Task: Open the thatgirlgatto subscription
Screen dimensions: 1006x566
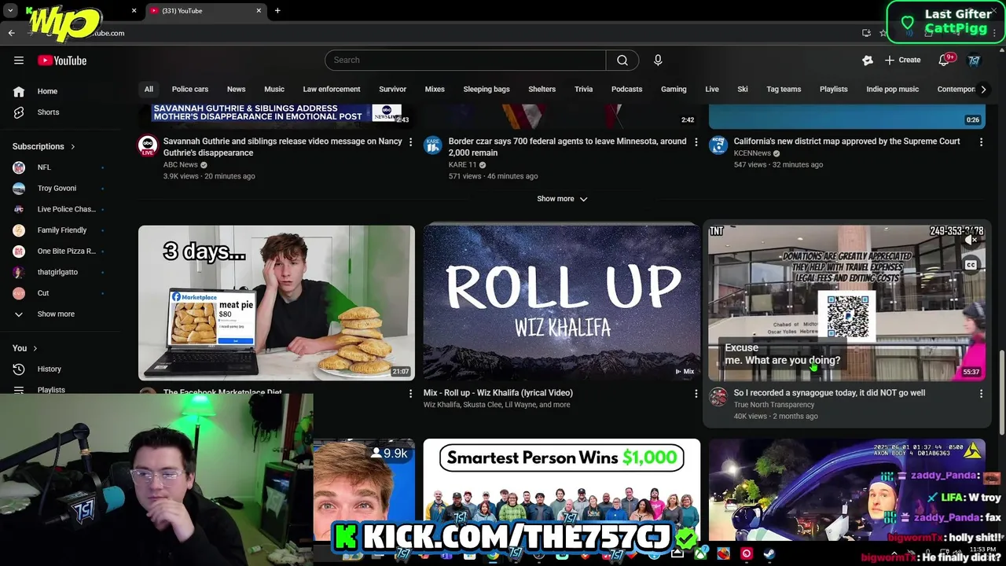Action: (x=59, y=272)
